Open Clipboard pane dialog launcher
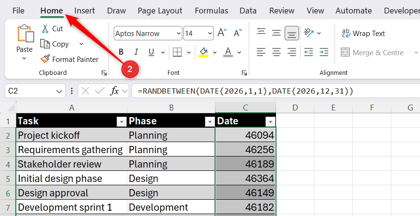420x216 pixels. [104, 73]
